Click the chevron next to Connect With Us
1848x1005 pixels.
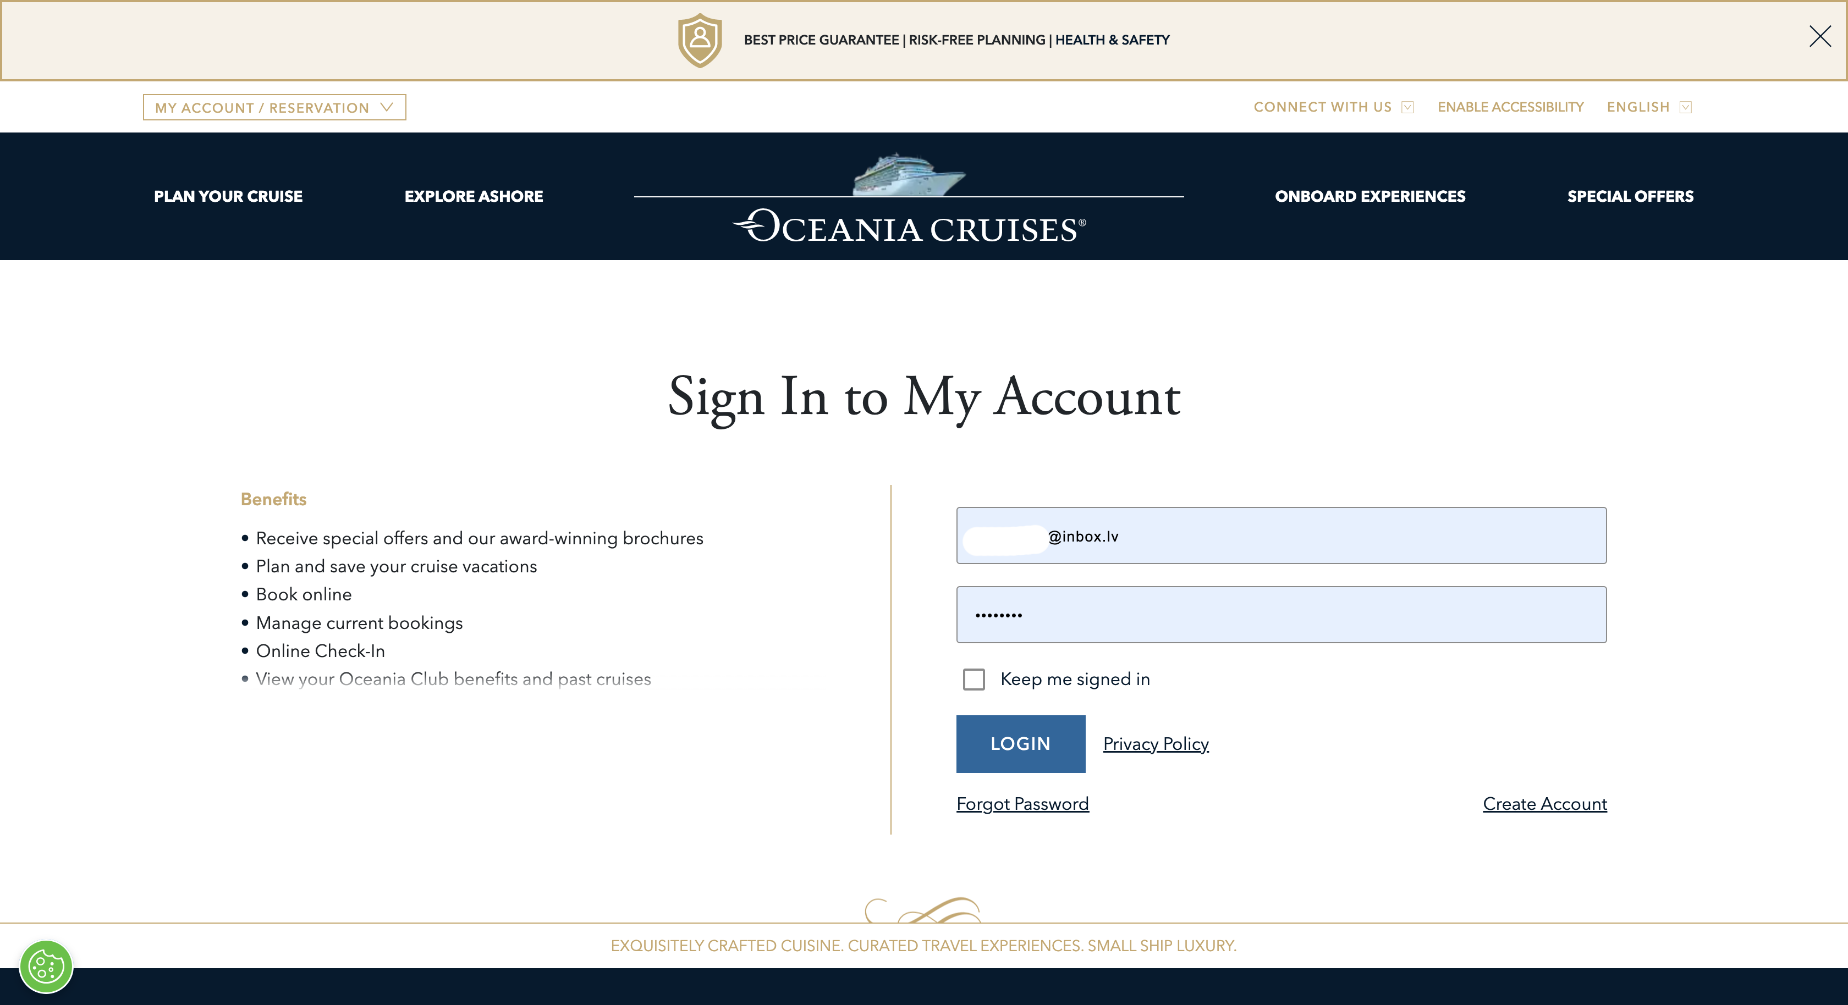click(1407, 108)
